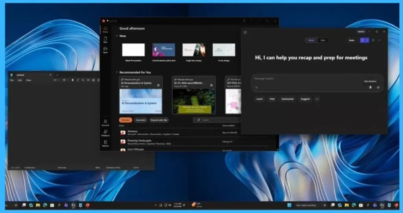This screenshot has height=213, width=403.
Task: Select the Shared with Me tab in PowerPoint
Action: point(159,120)
